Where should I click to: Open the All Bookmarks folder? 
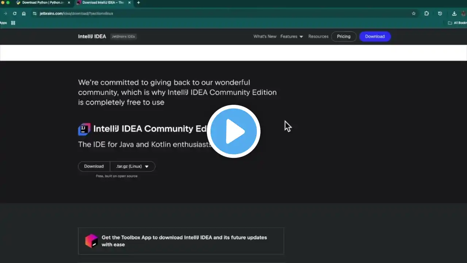pos(457,23)
